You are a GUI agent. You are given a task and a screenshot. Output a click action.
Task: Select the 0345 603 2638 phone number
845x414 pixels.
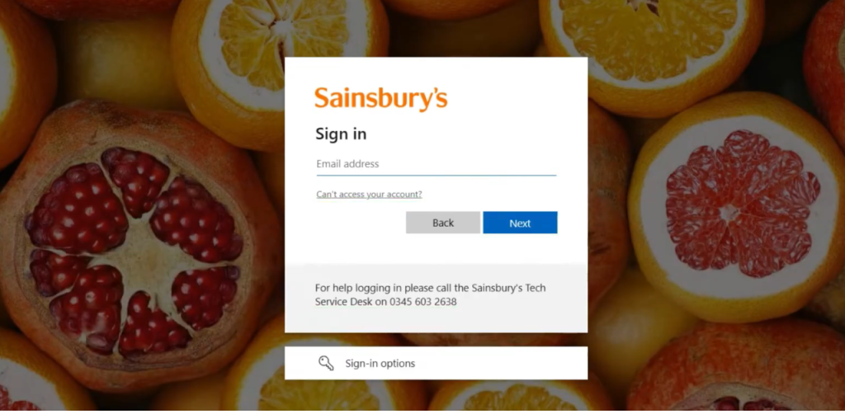[x=423, y=302]
